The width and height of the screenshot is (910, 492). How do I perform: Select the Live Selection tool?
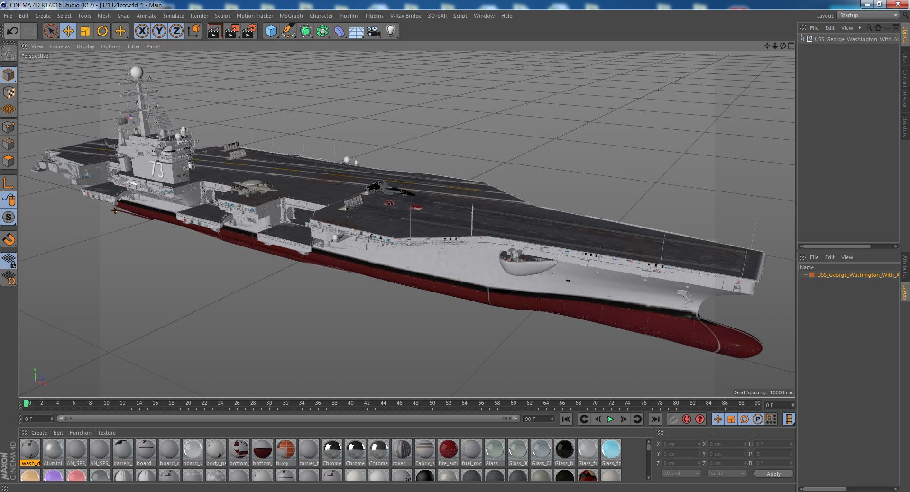(x=51, y=31)
